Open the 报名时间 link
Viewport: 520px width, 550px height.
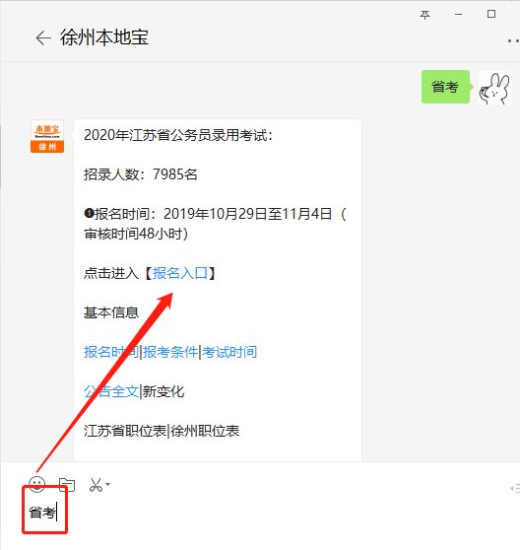[111, 352]
